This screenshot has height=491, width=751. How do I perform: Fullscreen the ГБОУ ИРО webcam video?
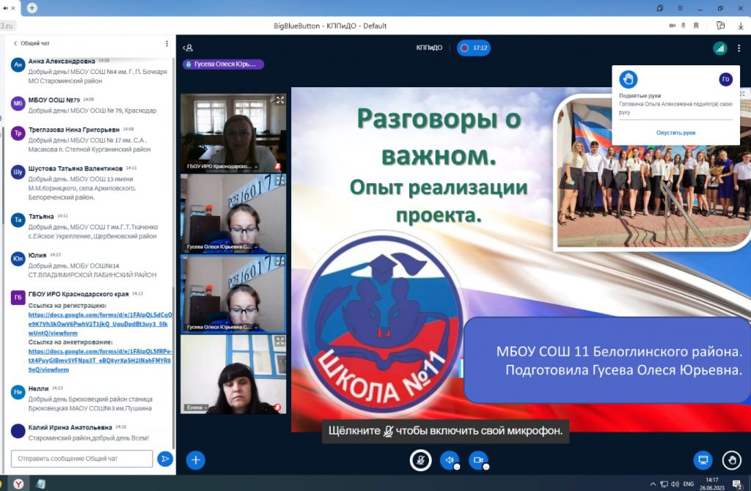pyautogui.click(x=279, y=100)
